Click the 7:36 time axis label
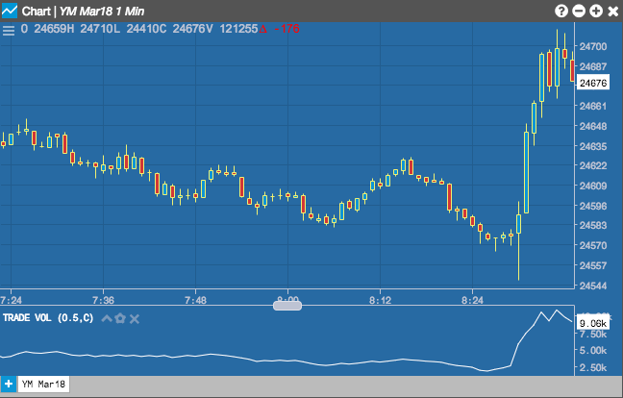The height and width of the screenshot is (398, 623). click(103, 300)
